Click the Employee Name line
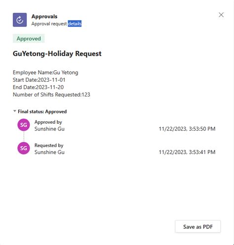The height and width of the screenshot is (245, 234). 45,72
